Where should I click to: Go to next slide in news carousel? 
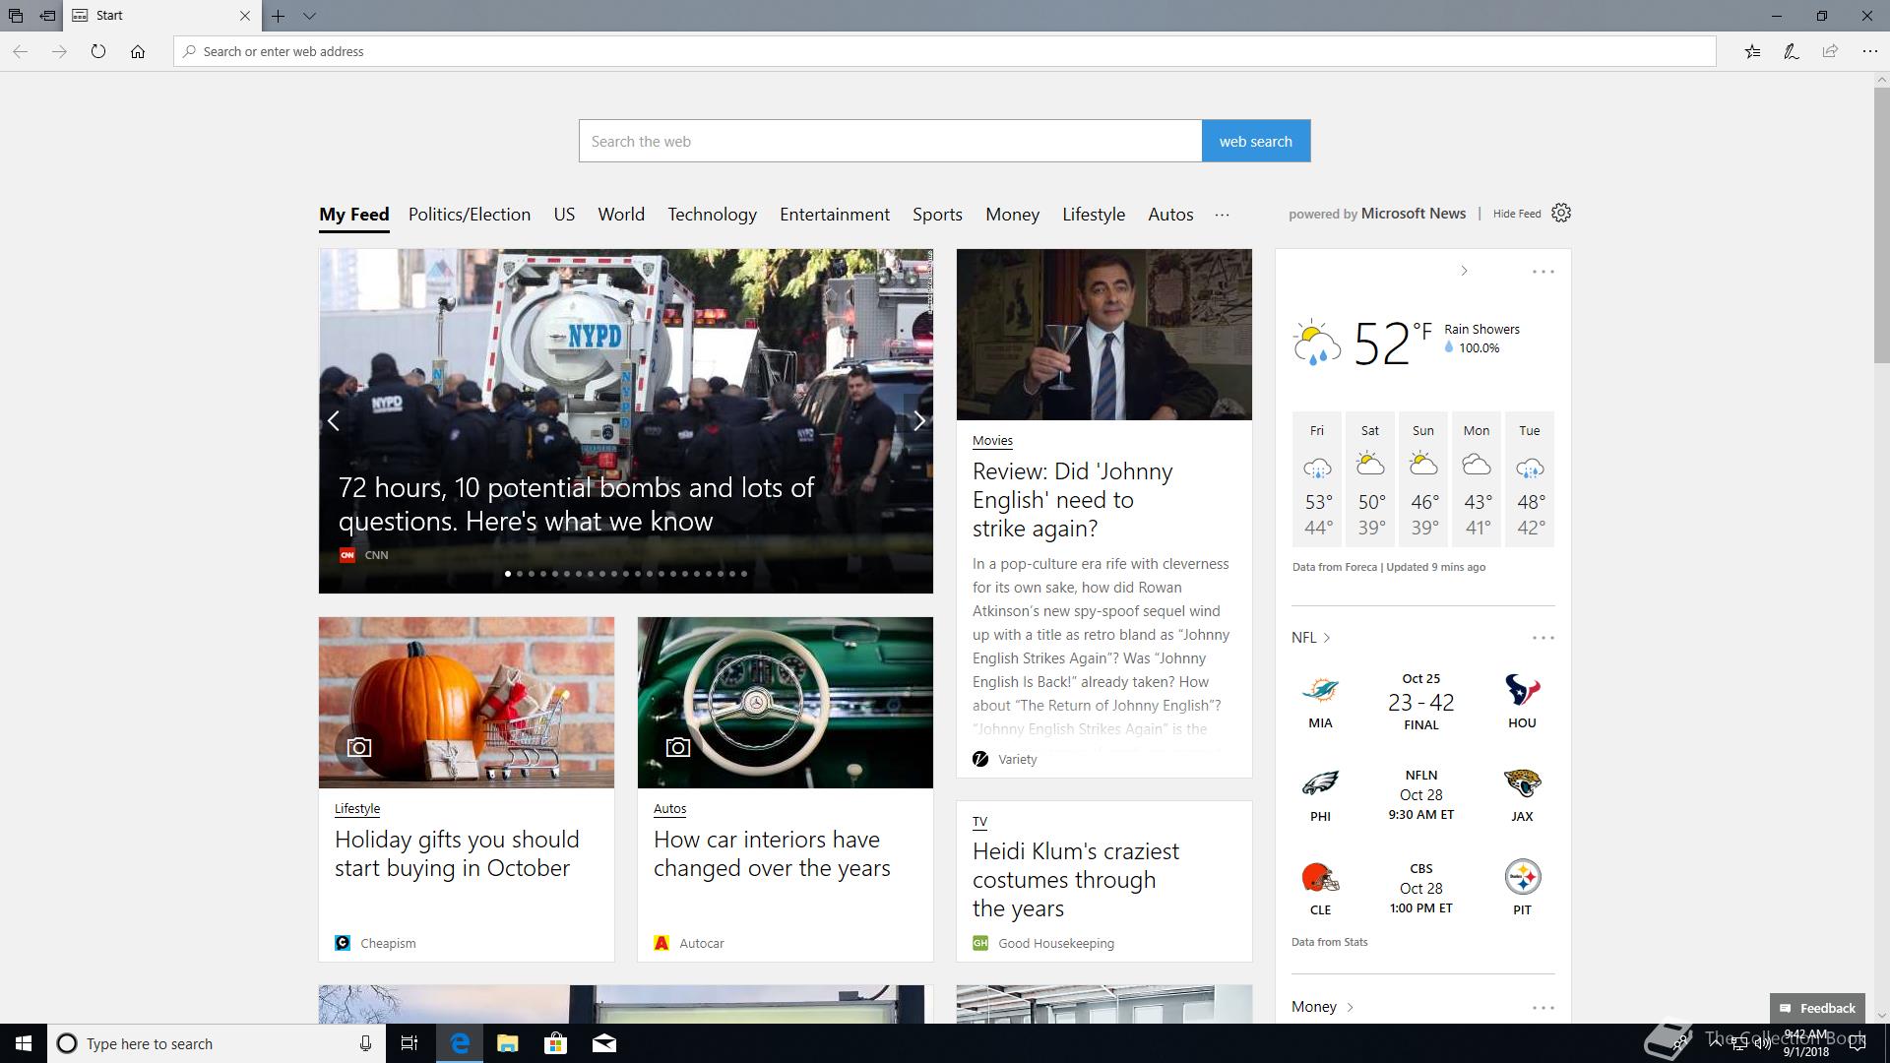918,421
